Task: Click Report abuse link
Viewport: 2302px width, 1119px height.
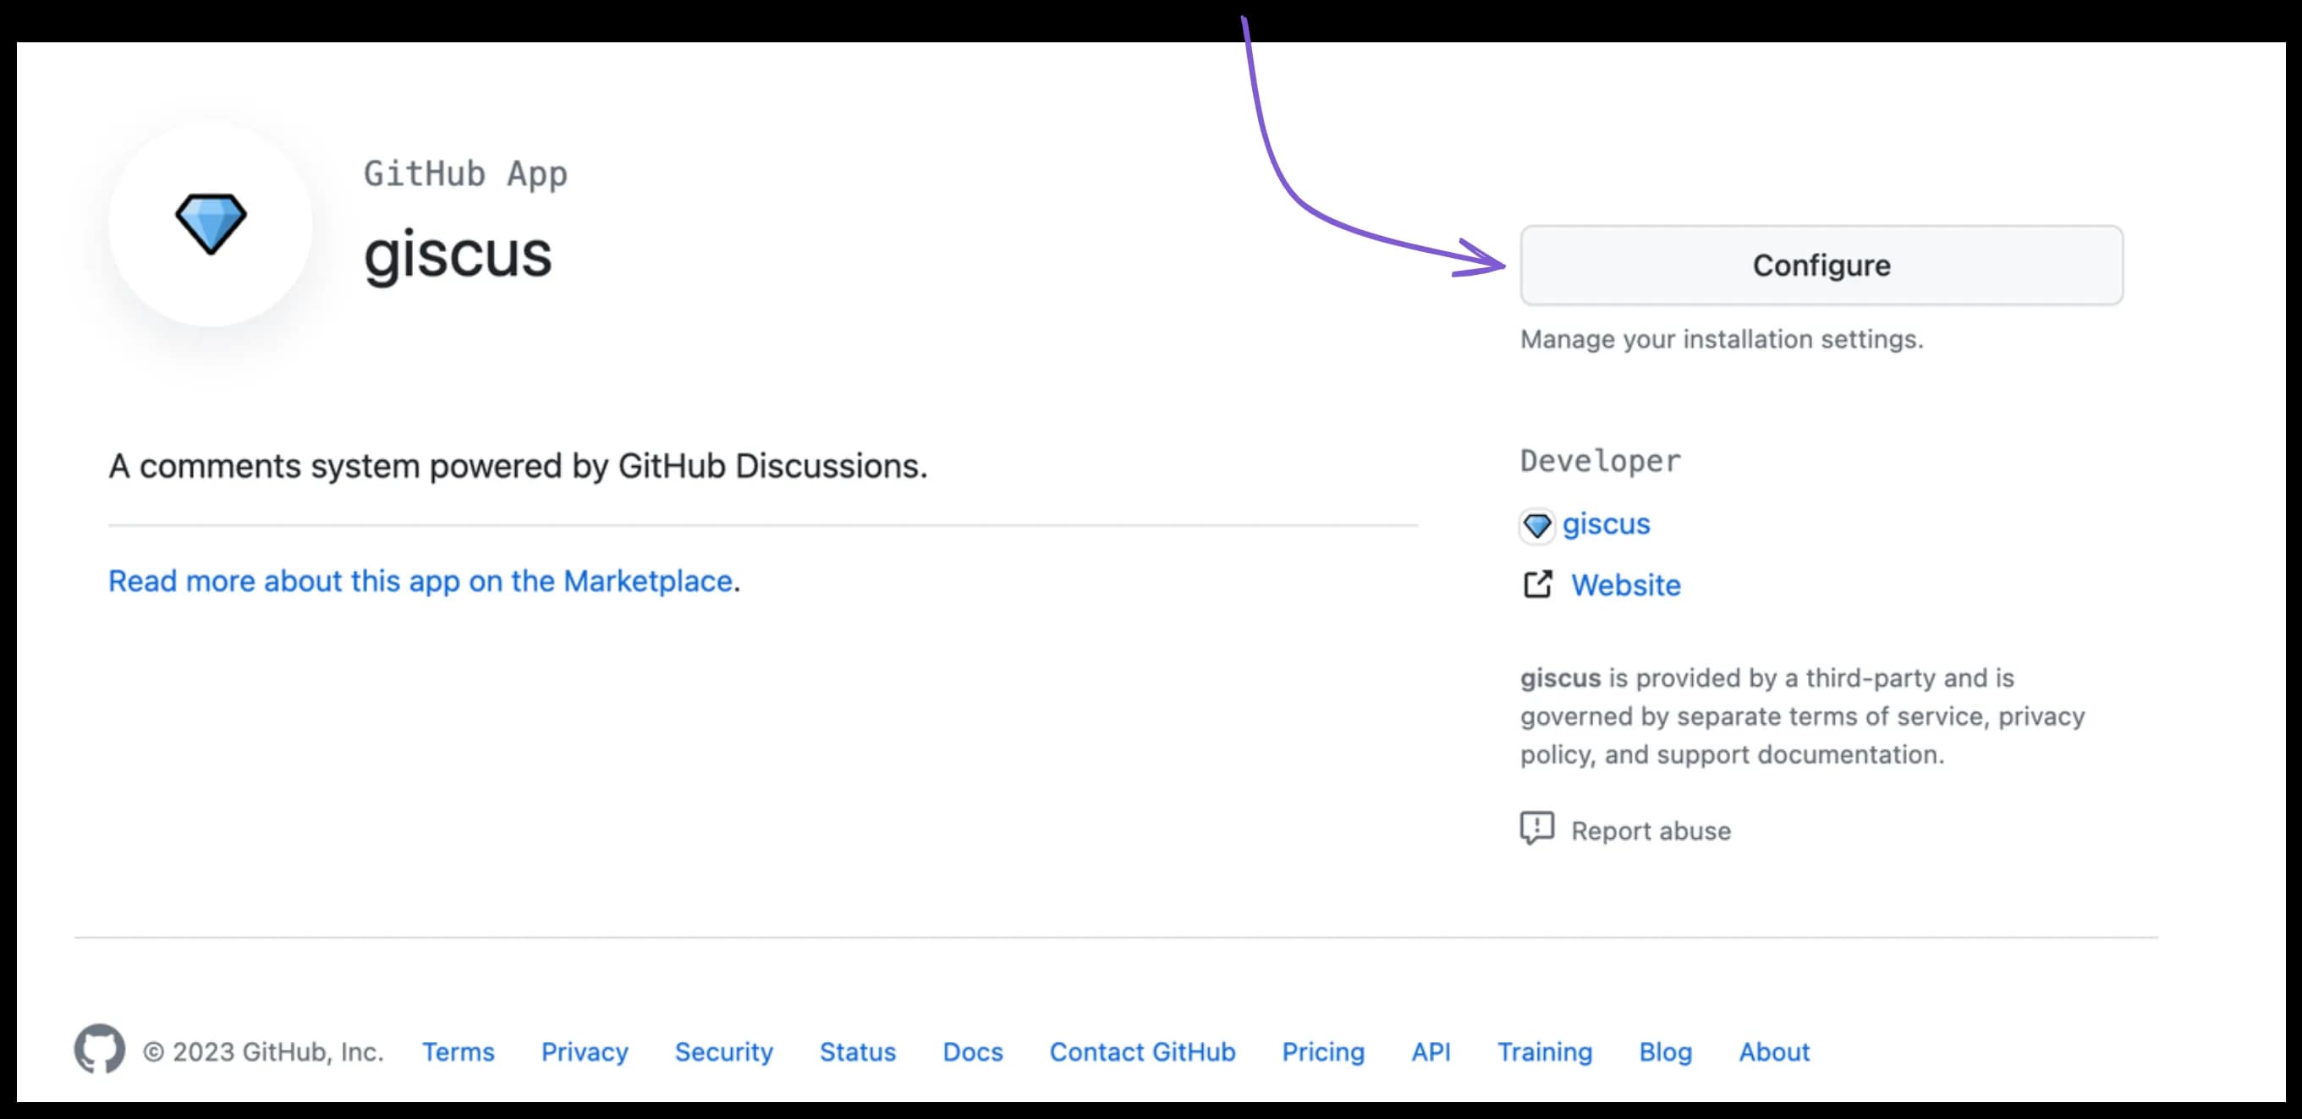Action: click(1651, 831)
